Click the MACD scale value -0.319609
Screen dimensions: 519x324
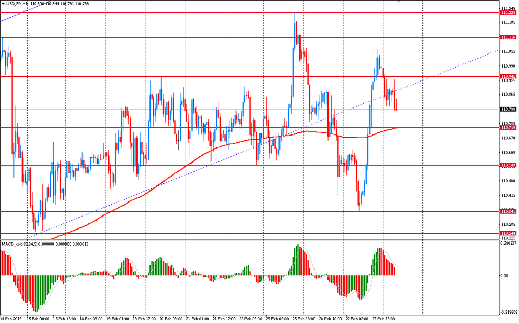click(x=509, y=312)
